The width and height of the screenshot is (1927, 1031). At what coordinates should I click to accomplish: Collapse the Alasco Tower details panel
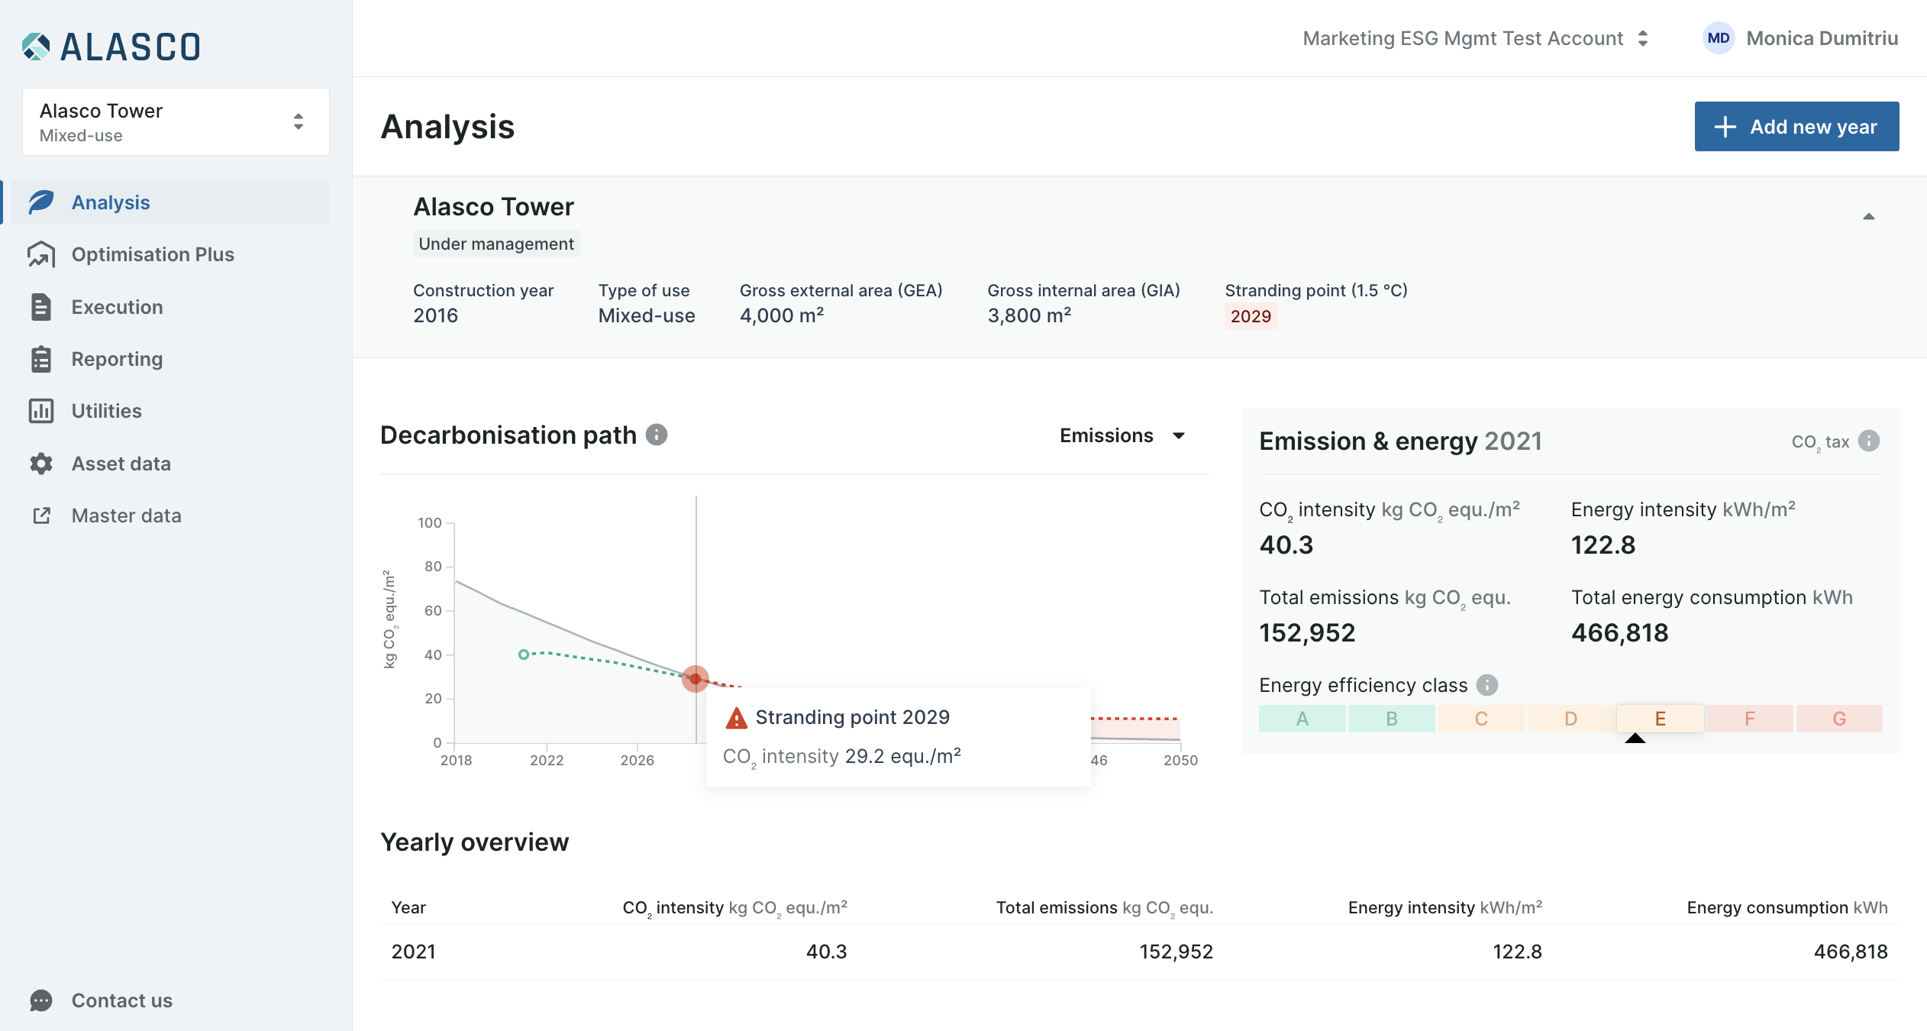(x=1868, y=217)
